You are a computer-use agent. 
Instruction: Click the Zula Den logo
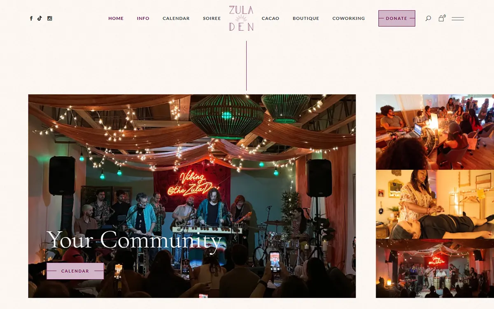tap(241, 18)
